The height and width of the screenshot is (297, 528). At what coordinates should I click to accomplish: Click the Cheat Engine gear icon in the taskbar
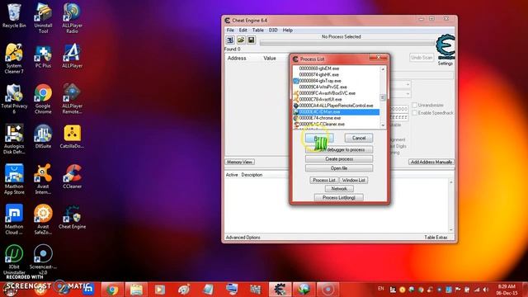[280, 290]
